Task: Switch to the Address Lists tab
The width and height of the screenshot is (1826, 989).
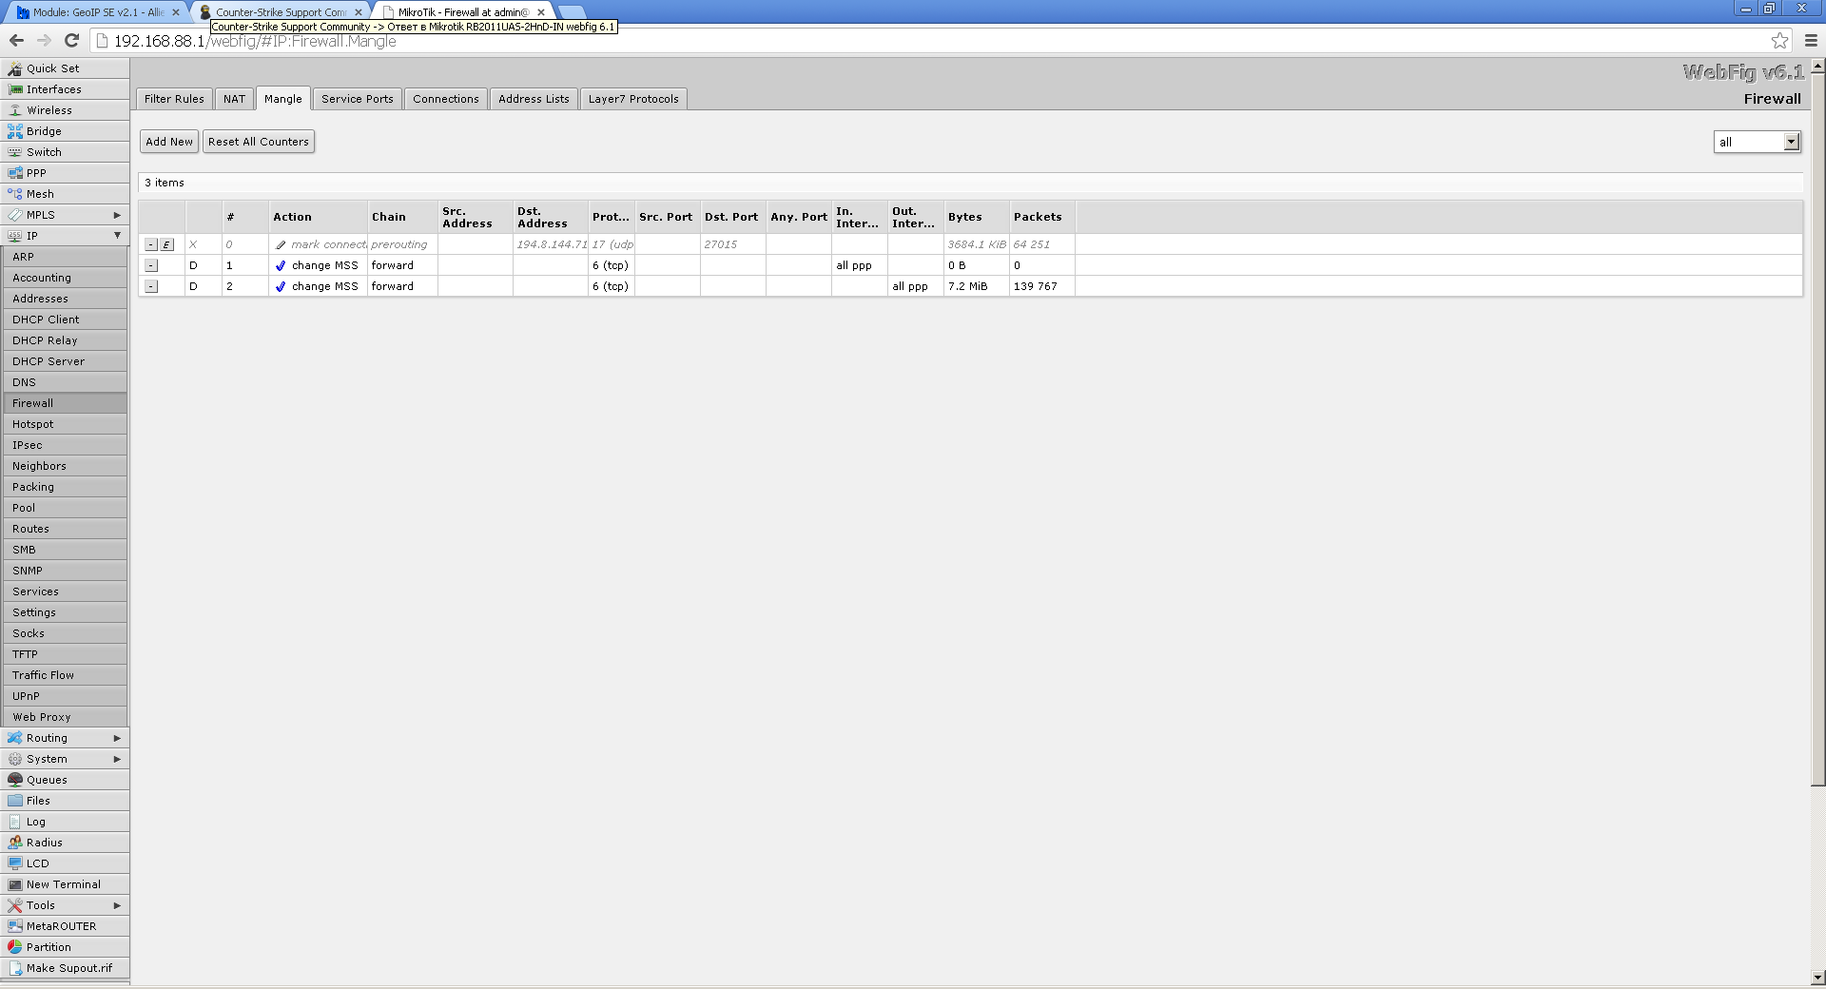Action: 534,99
